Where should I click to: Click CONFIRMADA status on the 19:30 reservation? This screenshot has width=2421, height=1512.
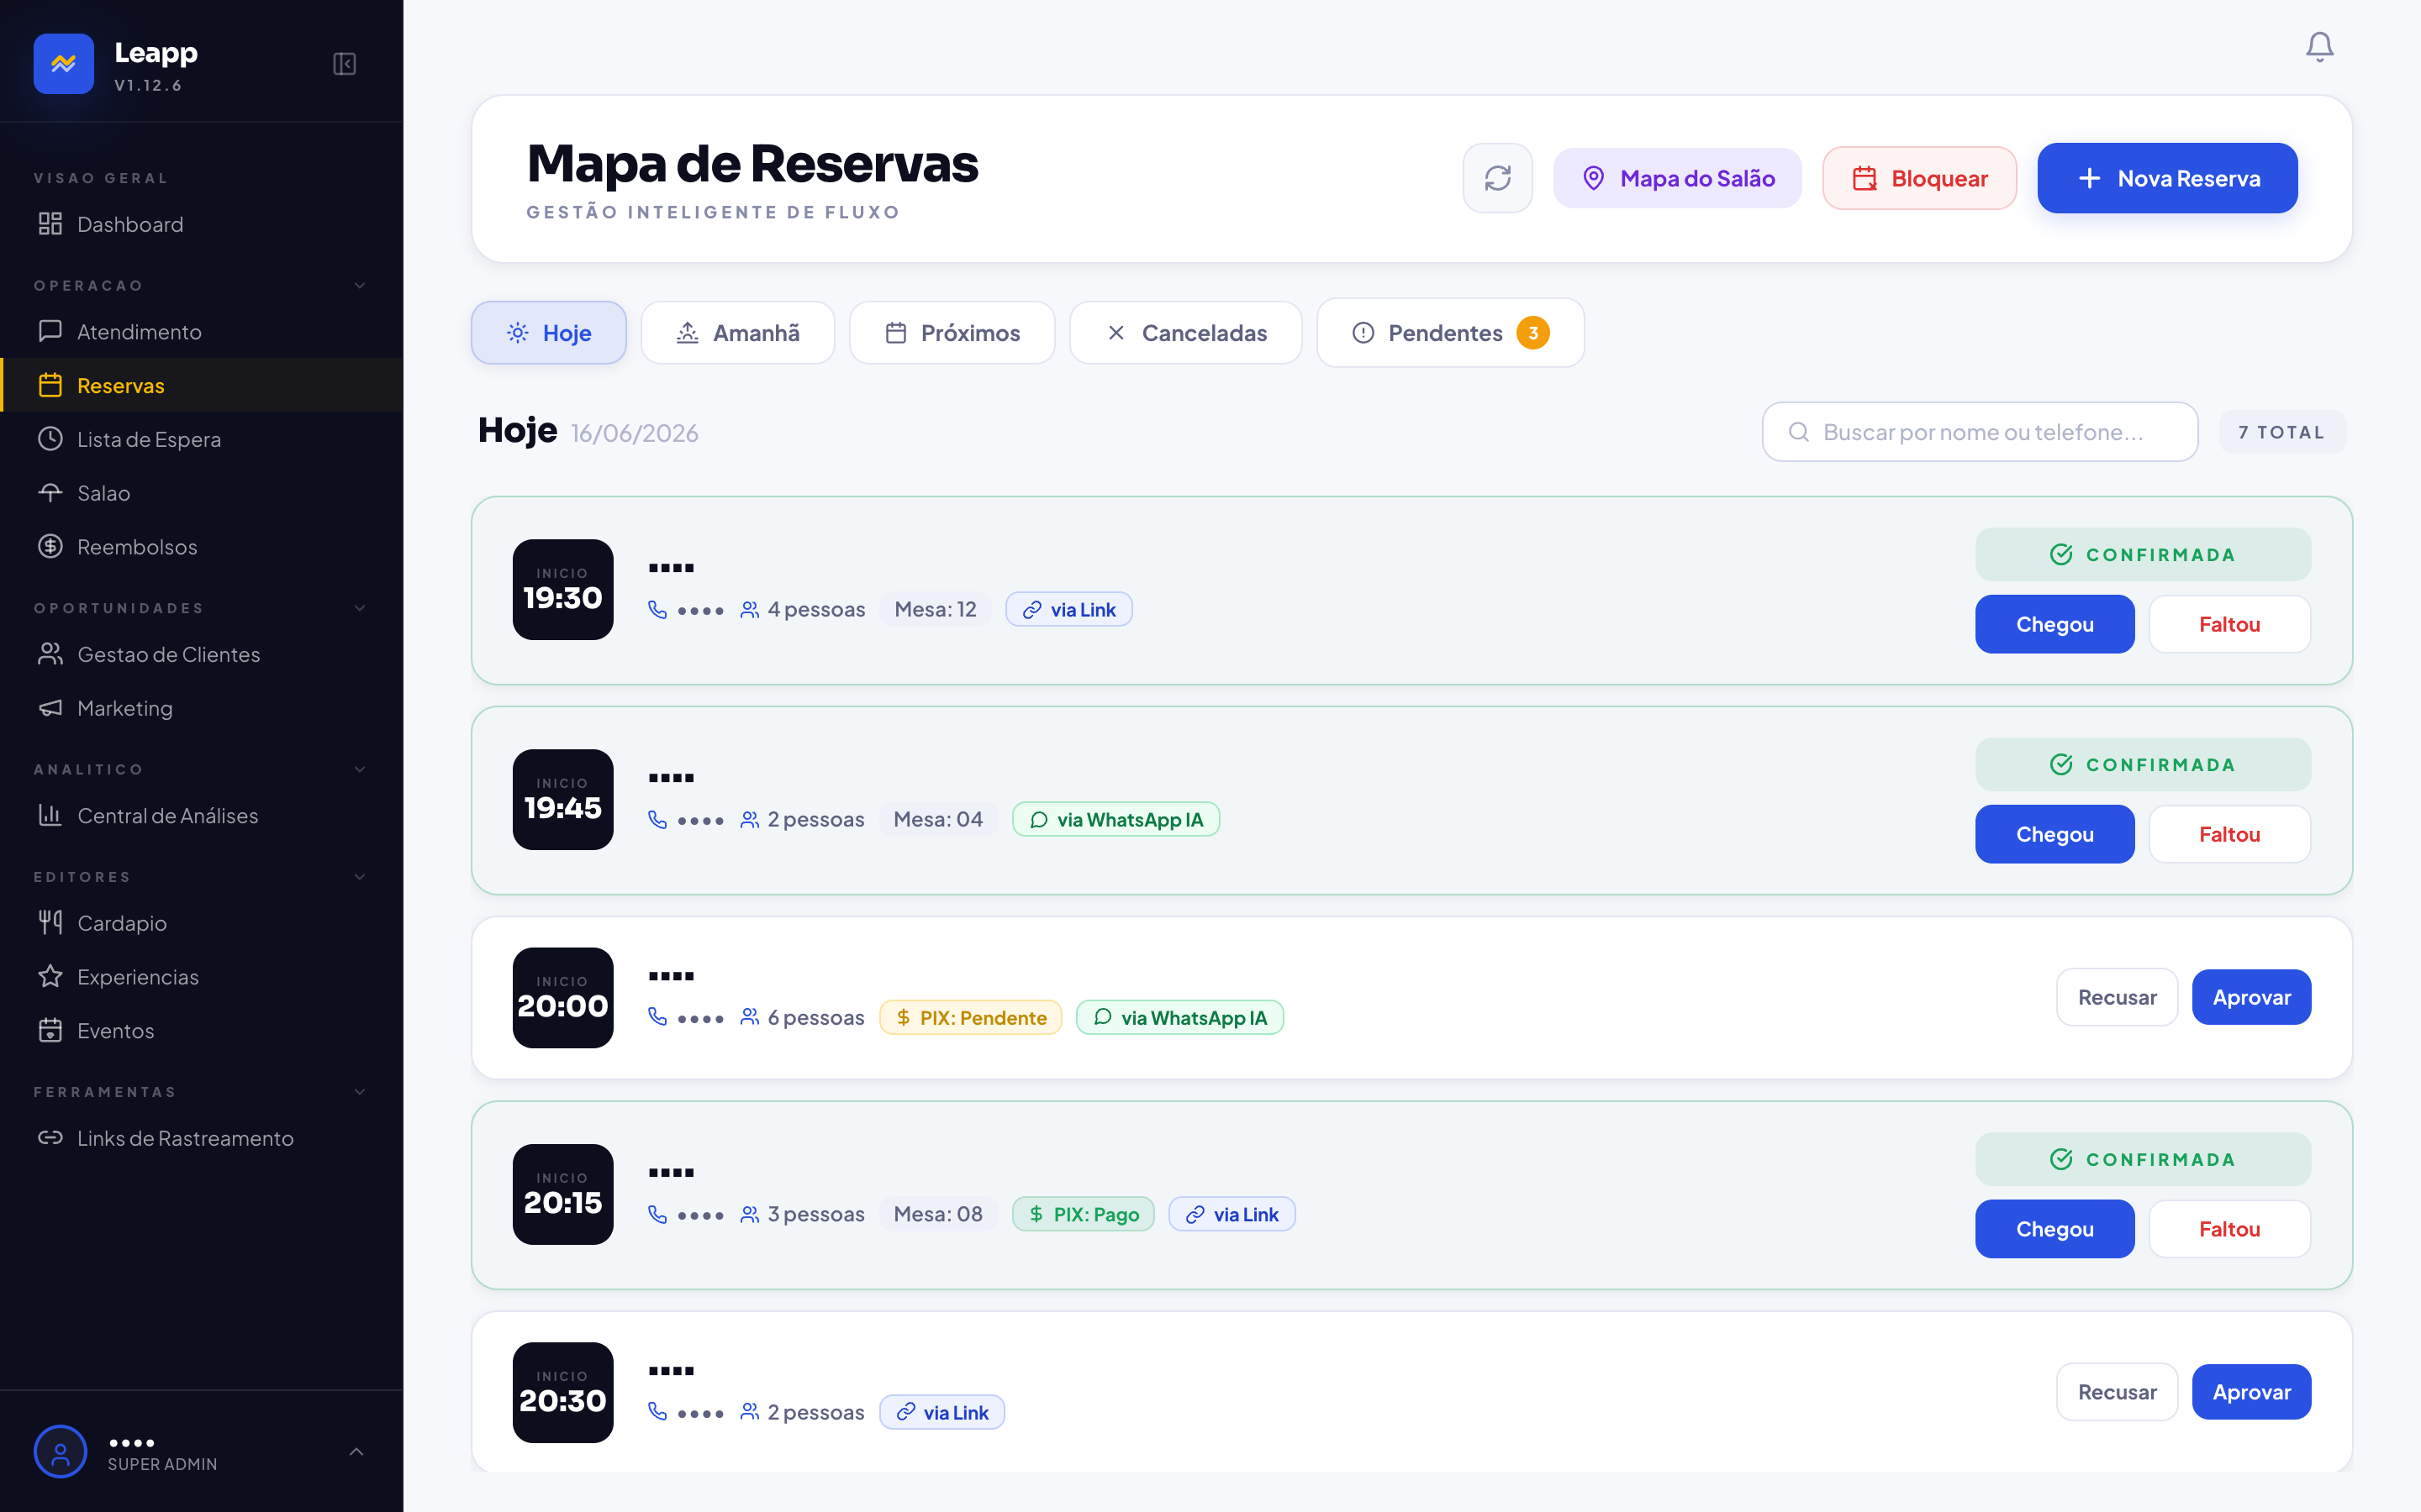pos(2143,555)
